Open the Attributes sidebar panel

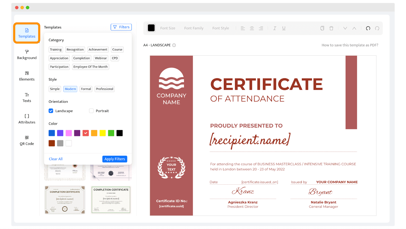[27, 119]
